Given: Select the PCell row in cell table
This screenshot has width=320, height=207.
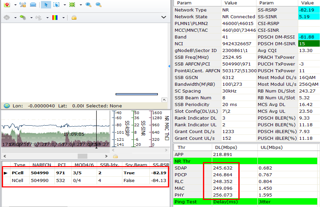Looking at the screenshot, I should pyautogui.click(x=85, y=173).
